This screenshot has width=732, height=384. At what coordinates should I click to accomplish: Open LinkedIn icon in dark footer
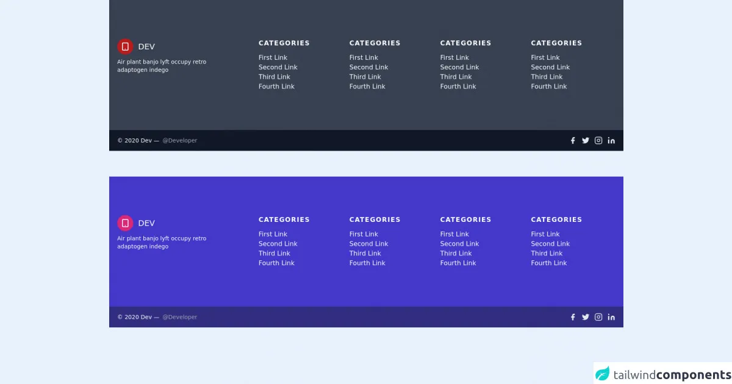tap(611, 141)
